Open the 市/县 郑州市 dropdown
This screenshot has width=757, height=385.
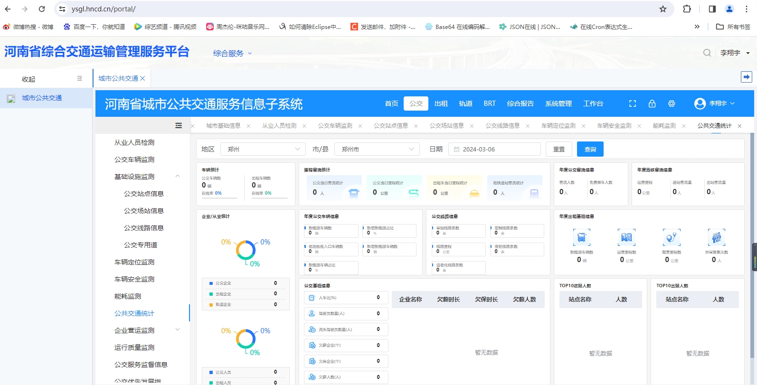point(377,149)
